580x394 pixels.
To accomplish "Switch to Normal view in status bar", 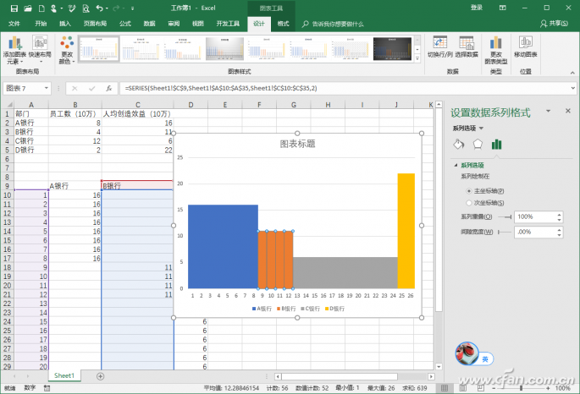I will click(x=445, y=388).
